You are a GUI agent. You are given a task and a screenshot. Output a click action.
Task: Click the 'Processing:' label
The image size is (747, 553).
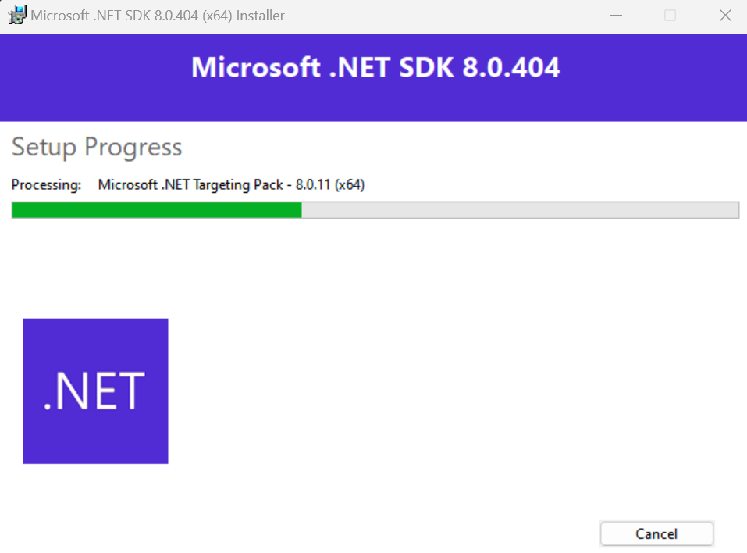pyautogui.click(x=46, y=185)
